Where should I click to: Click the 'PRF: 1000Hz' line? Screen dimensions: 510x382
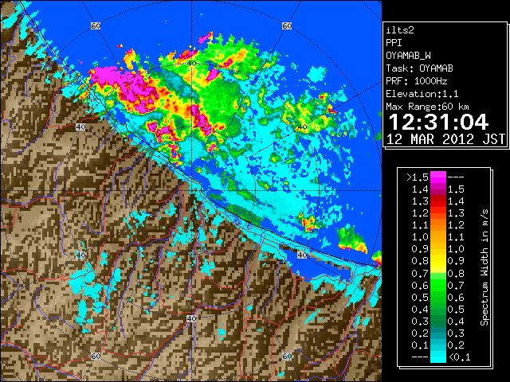[416, 81]
